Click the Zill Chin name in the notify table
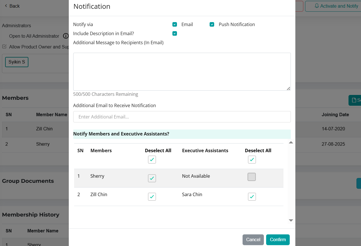The width and height of the screenshot is (361, 246). click(99, 194)
